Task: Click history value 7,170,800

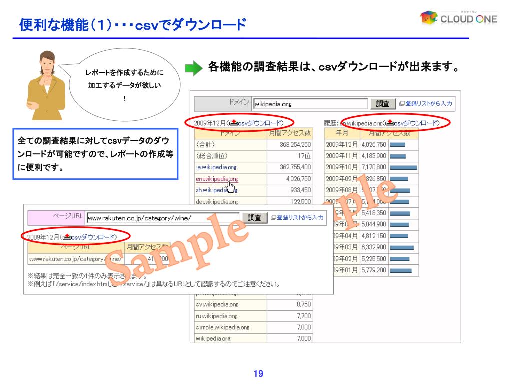Action: (x=374, y=167)
